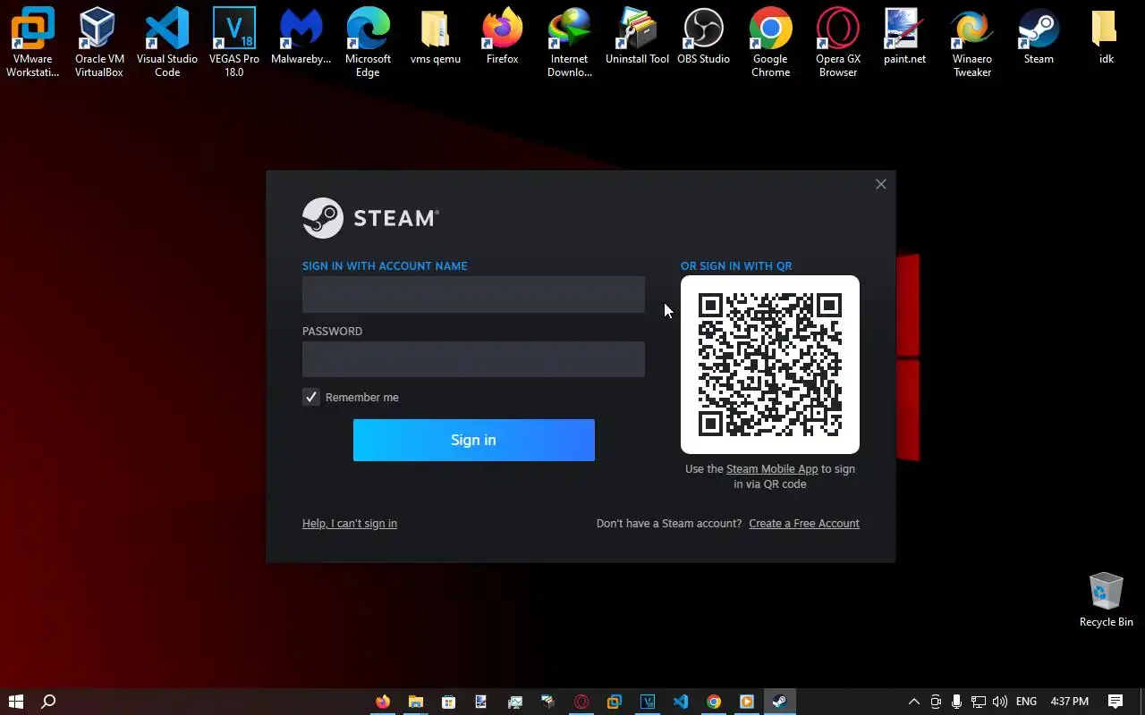1145x715 pixels.
Task: Select Microsoft Edge desktop icon
Action: (x=369, y=42)
